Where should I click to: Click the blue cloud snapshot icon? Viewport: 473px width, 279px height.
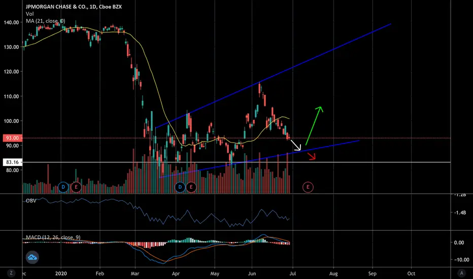[32, 257]
